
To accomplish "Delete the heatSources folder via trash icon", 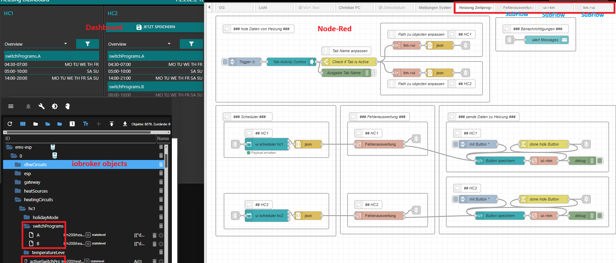I will point(161,191).
